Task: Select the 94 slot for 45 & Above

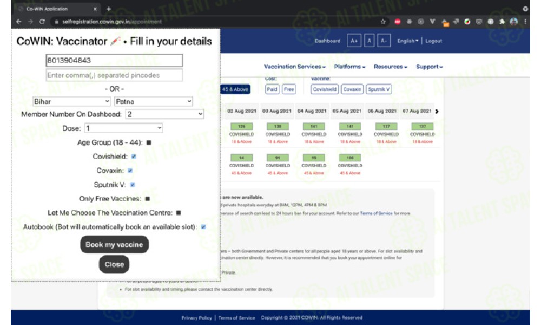Action: click(241, 158)
